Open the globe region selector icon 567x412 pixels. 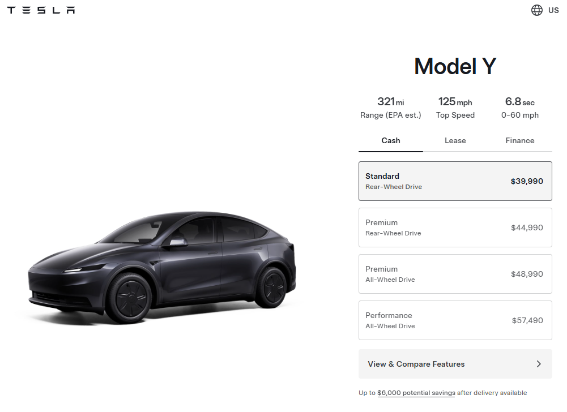[536, 10]
